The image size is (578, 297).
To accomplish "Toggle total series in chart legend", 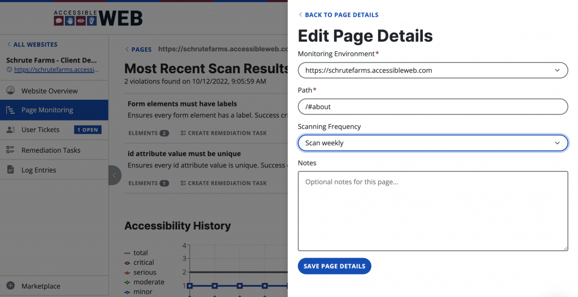I will pyautogui.click(x=136, y=253).
